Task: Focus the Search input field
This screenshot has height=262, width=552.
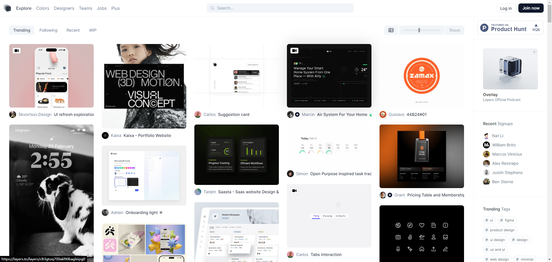Action: 280,8
